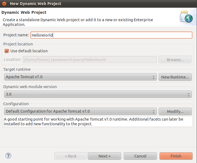Click the New Dynamic Web Project title bar
Viewport: 197px width, 163px height.
pyautogui.click(x=98, y=4)
